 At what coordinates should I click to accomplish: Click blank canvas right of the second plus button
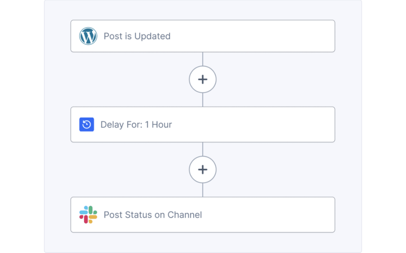[279, 170]
